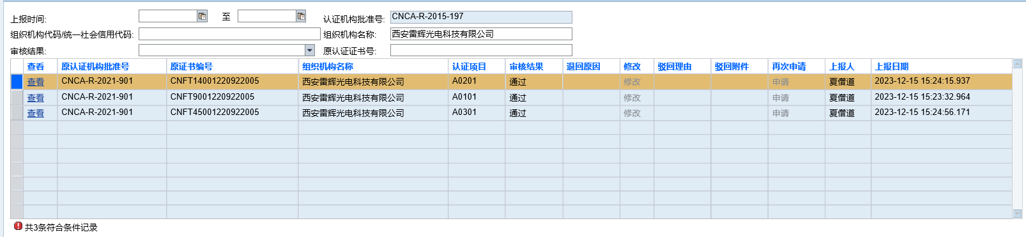Select the row selector of the A0101 row
Viewport: 1026px width, 237px height.
tap(17, 98)
